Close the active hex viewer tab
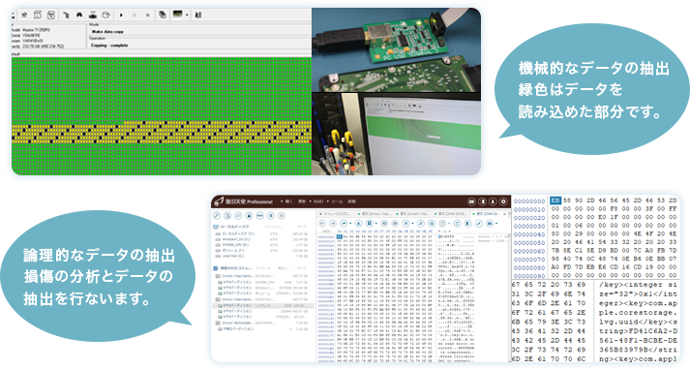This screenshot has height=370, width=690. (504, 214)
